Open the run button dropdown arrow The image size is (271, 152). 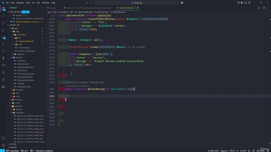(261, 8)
